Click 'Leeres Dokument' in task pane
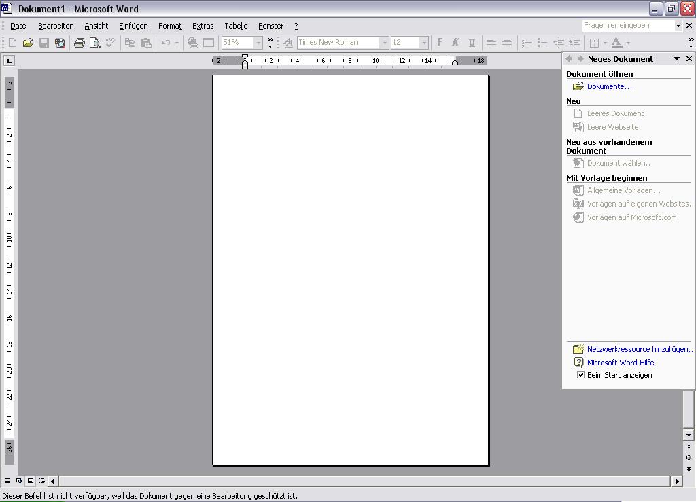 [x=615, y=113]
